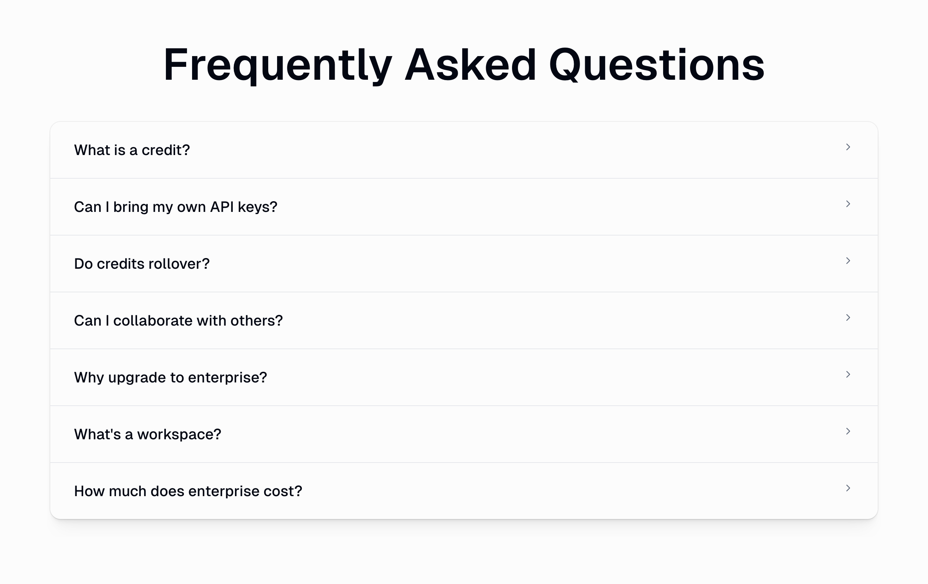Click the arrow icon for the API keys question
This screenshot has height=584, width=928.
pyautogui.click(x=848, y=204)
